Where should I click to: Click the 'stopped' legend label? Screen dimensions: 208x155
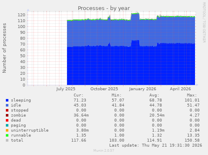pos(20,110)
